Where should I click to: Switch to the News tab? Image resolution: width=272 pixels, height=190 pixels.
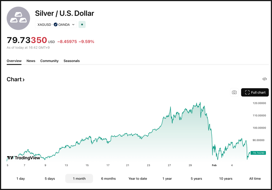tap(31, 61)
